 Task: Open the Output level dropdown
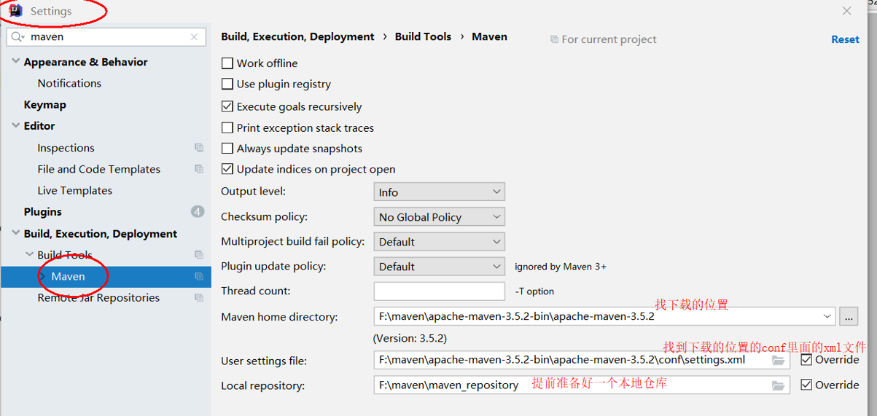point(439,192)
